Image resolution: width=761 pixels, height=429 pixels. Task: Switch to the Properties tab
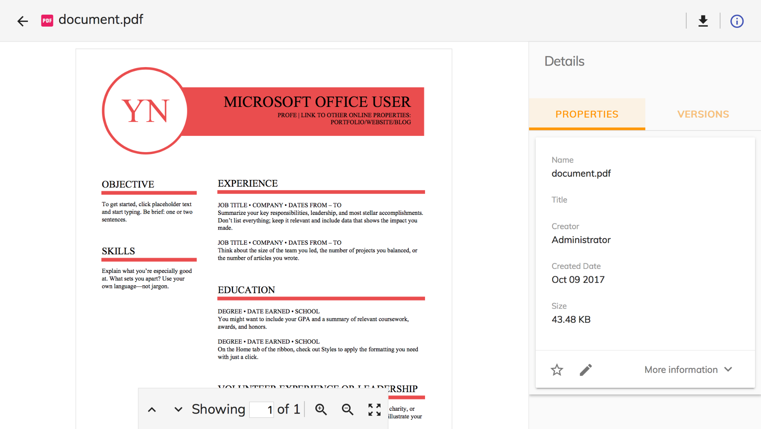[587, 114]
